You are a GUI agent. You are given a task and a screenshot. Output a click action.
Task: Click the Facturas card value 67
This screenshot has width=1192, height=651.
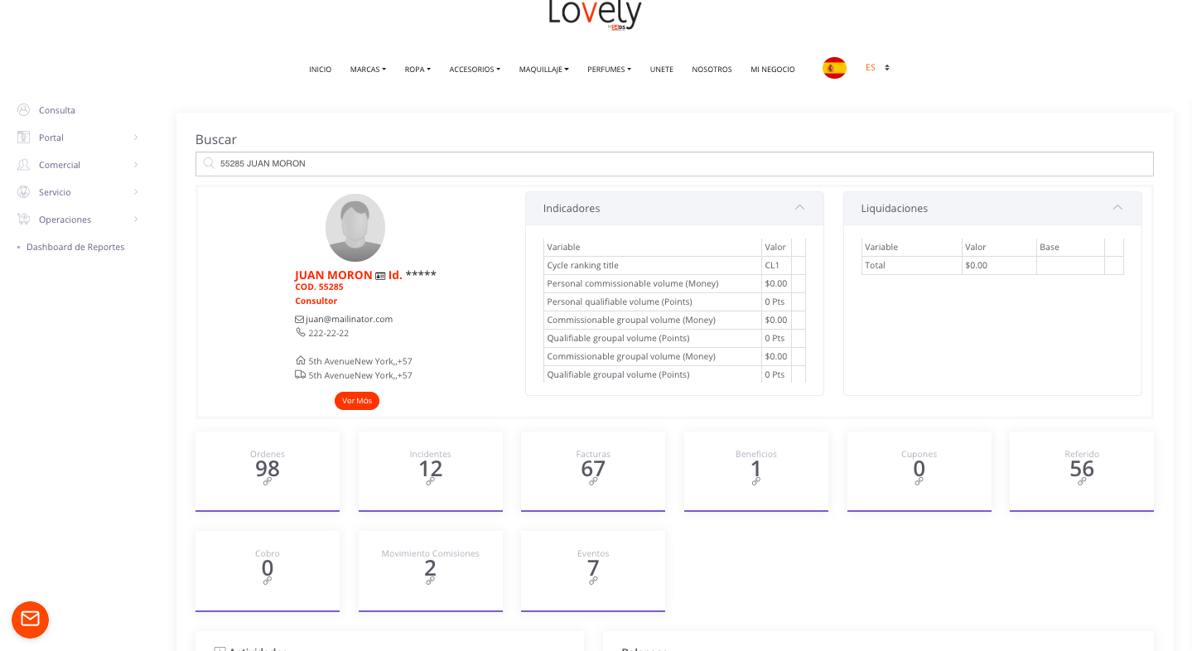pos(593,469)
